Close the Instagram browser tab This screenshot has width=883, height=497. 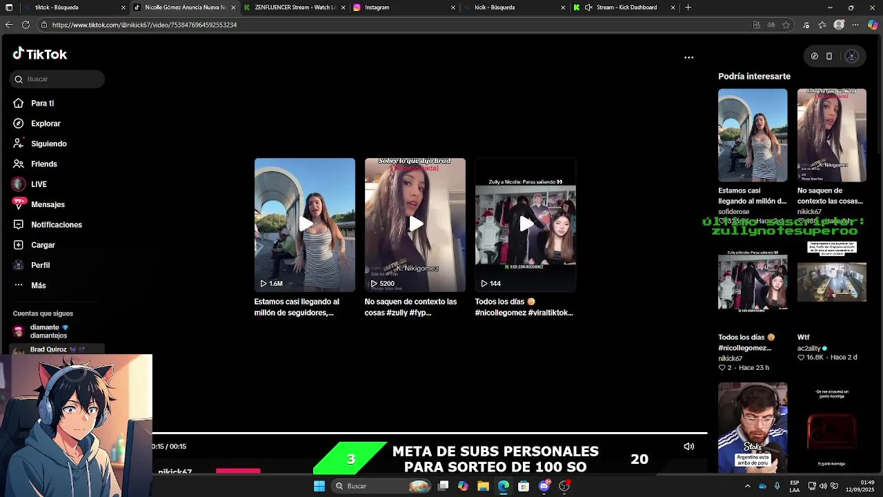(453, 8)
